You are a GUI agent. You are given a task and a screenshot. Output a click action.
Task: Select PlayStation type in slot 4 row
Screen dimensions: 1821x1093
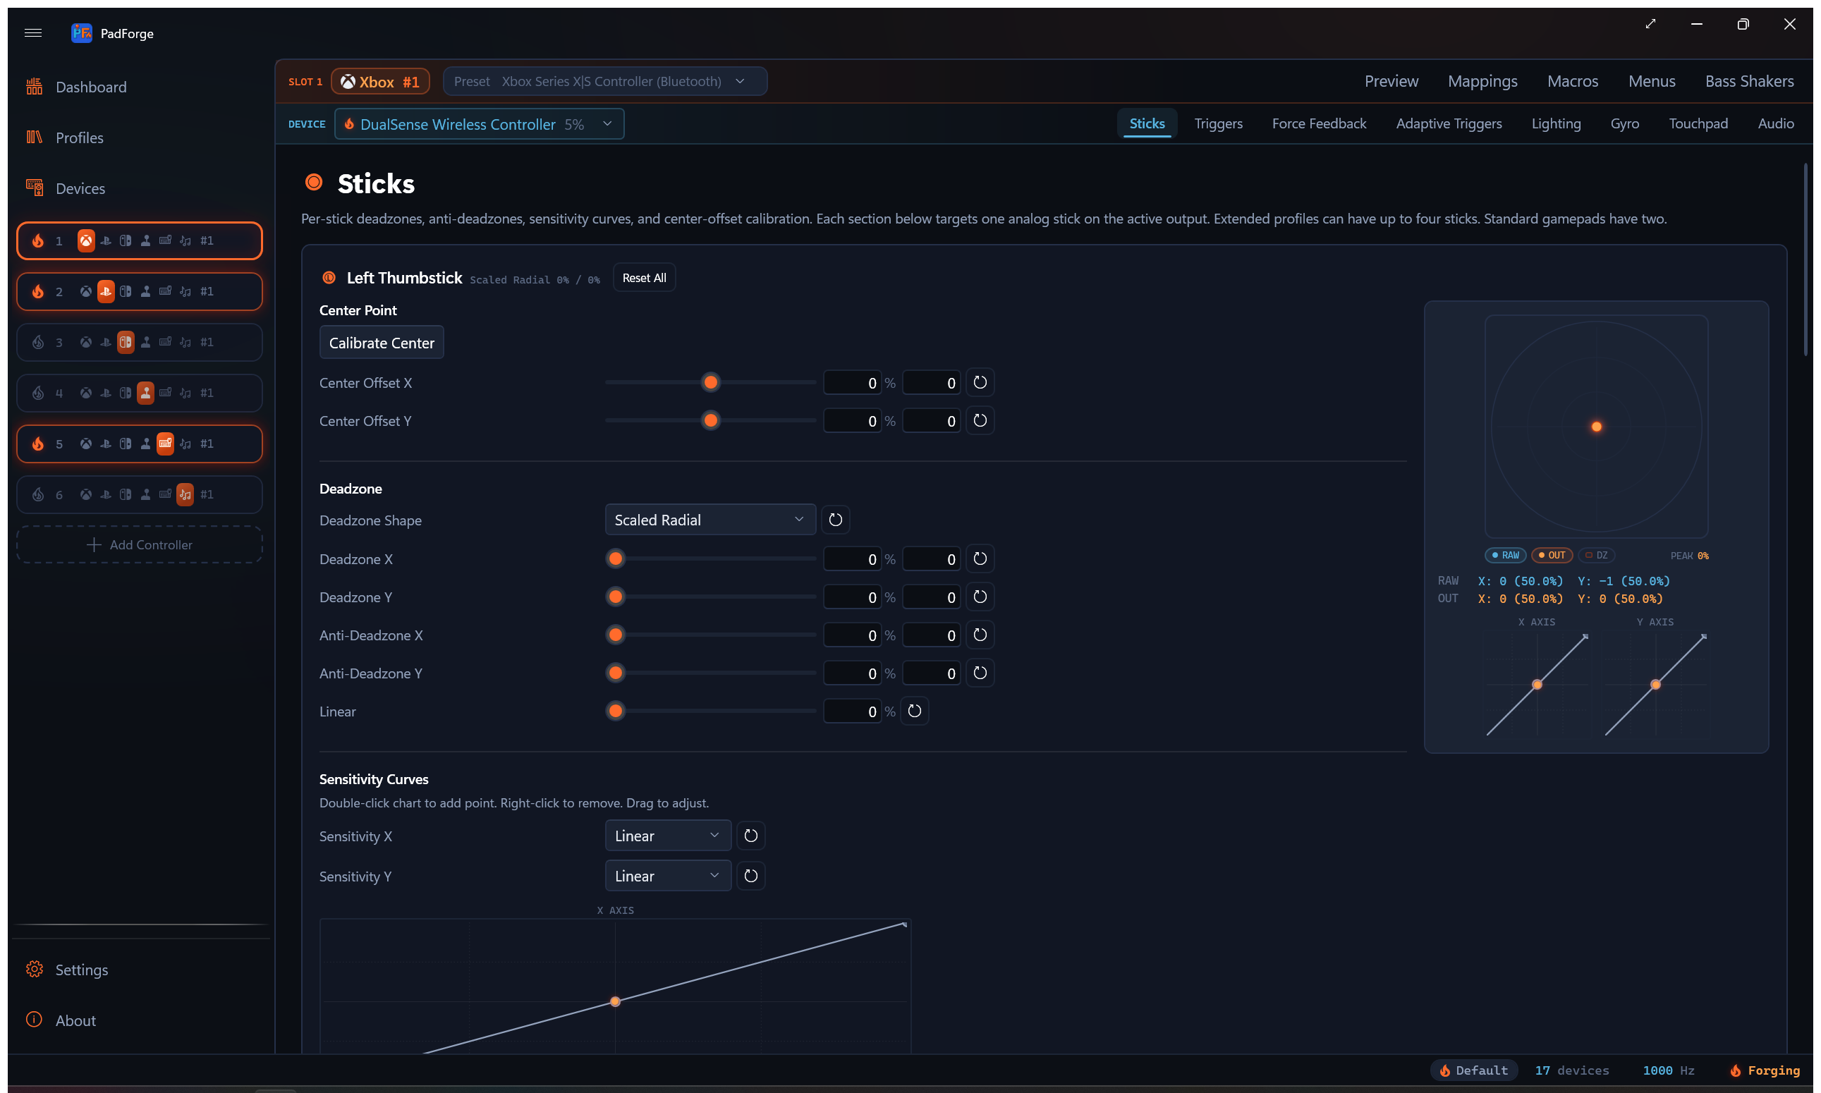pyautogui.click(x=106, y=393)
